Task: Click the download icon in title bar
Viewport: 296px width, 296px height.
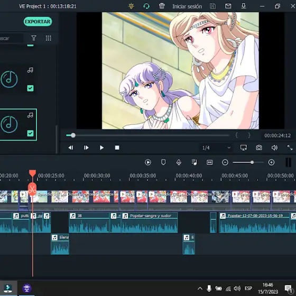Action: (x=244, y=6)
